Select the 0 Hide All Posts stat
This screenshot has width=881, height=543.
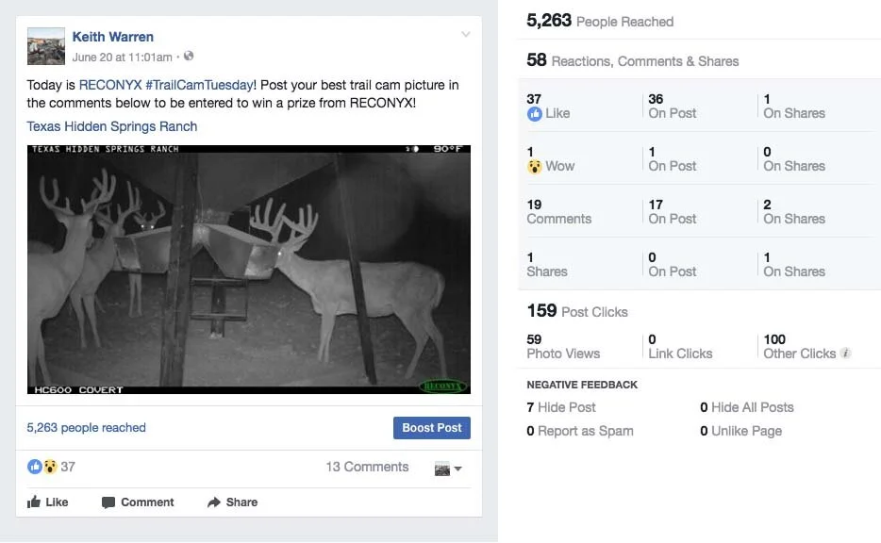coord(747,407)
